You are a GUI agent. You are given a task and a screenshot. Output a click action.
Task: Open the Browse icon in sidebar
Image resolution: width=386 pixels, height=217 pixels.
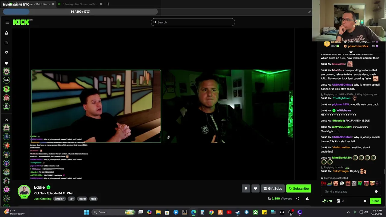click(6, 42)
